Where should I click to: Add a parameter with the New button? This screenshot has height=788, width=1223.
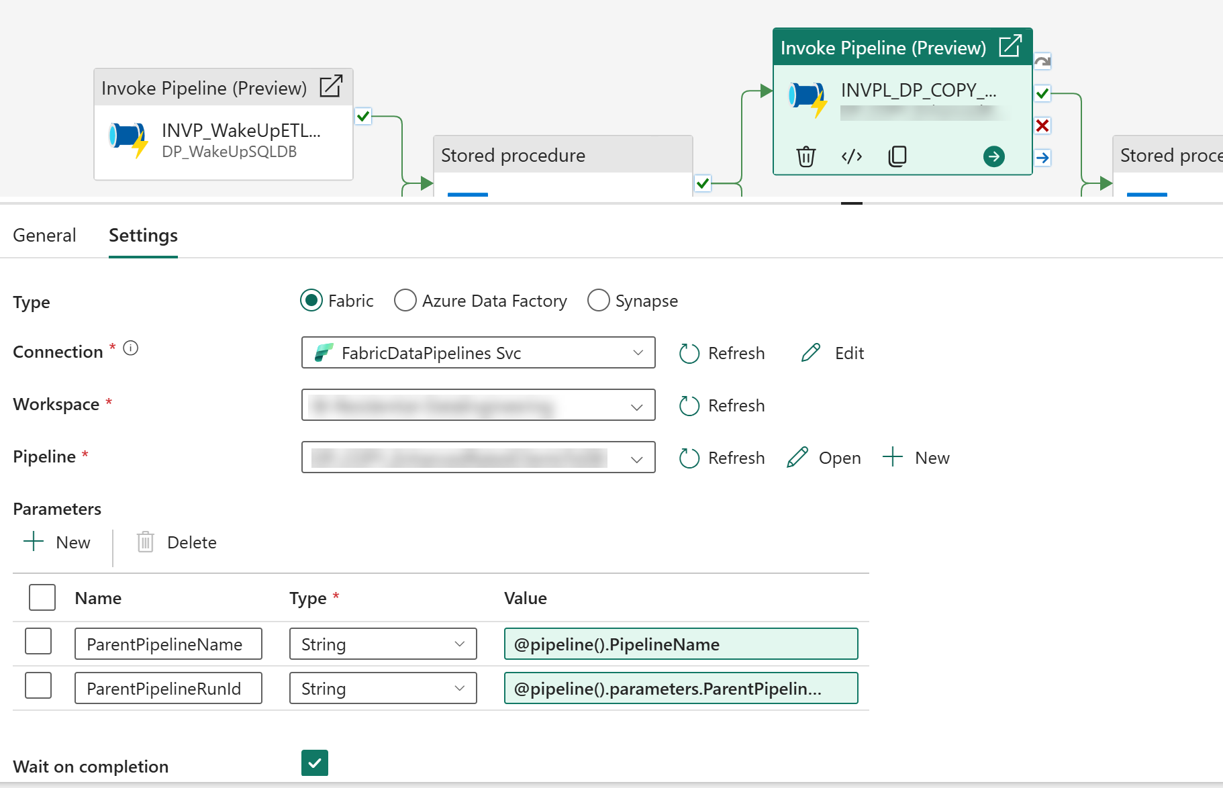tap(56, 542)
